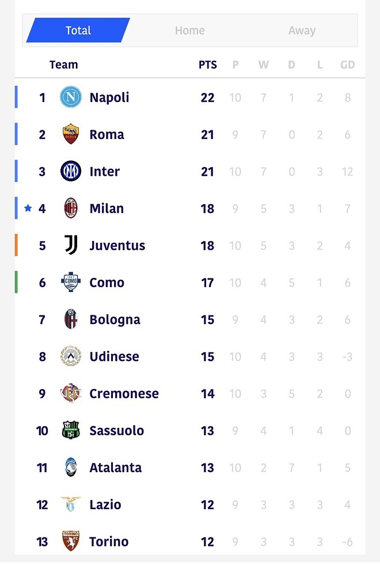Open the Lazio team link
Screen dimensions: 380x565
105,504
